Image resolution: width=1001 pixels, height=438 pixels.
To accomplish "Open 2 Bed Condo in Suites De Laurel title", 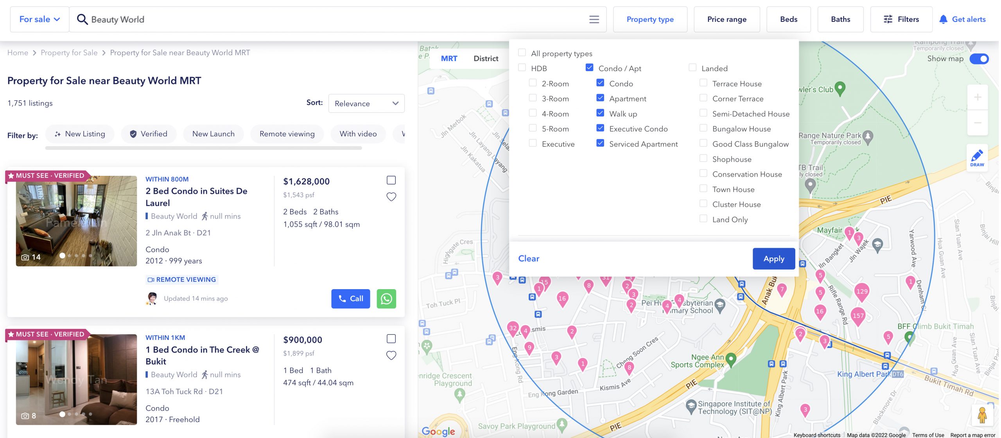I will click(196, 197).
